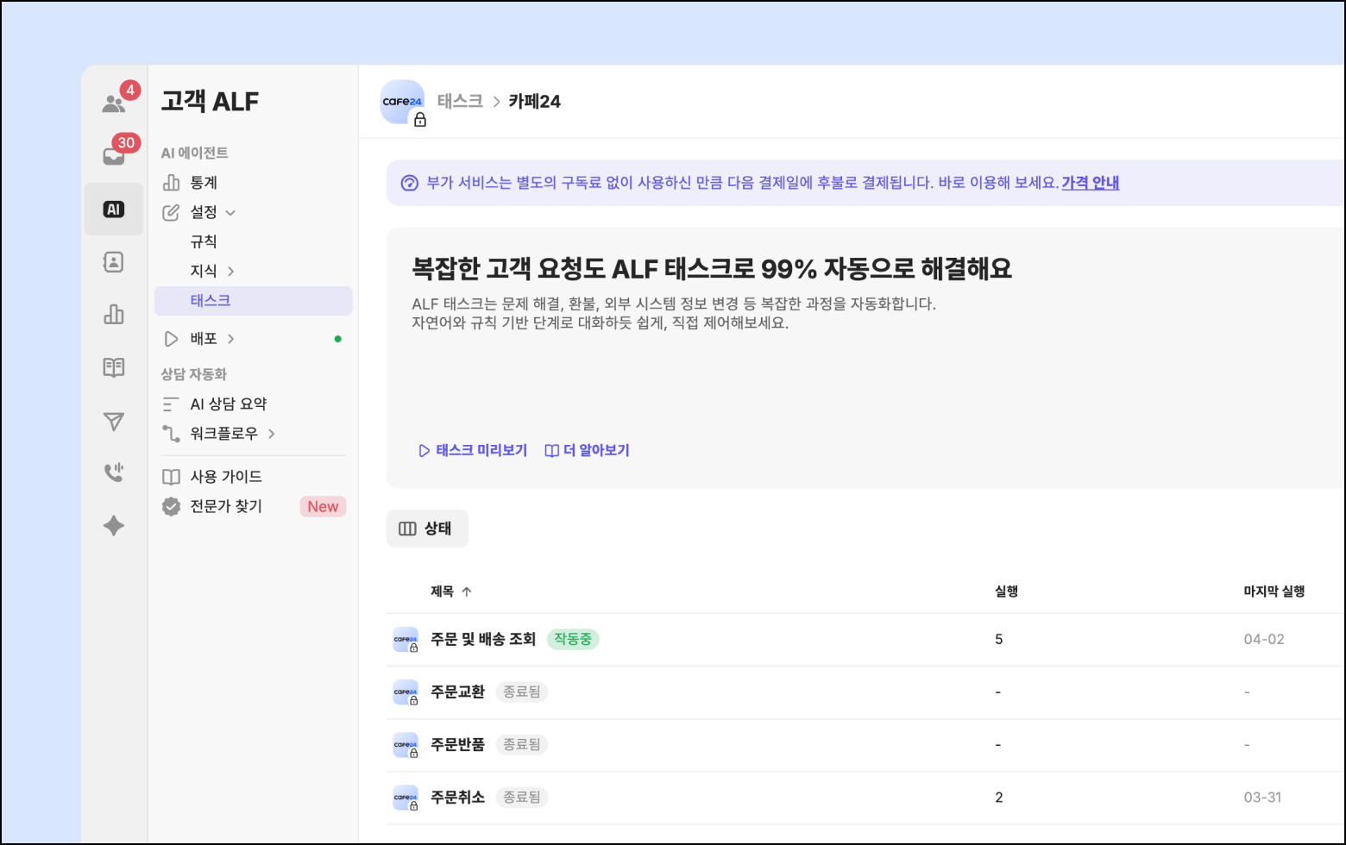Screen dimensions: 1346x845
Task: Select the 태스크 sidebar menu item
Action: [211, 301]
